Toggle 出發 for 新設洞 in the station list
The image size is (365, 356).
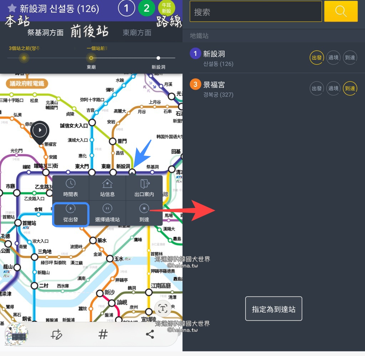317,58
